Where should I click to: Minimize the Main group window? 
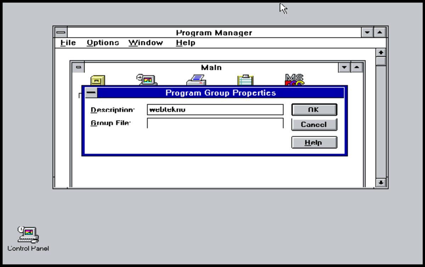click(344, 67)
